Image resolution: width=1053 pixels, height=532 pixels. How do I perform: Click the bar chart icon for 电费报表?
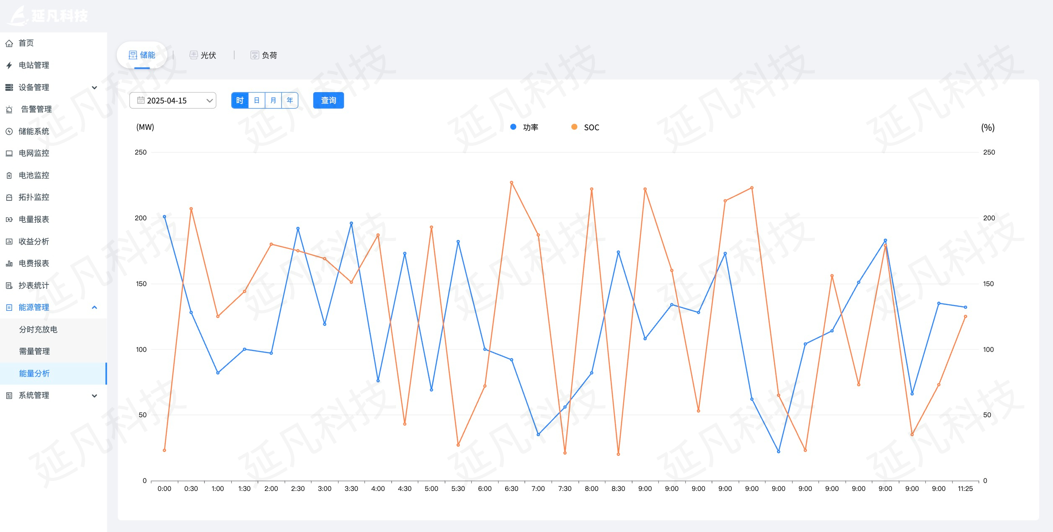(9, 263)
